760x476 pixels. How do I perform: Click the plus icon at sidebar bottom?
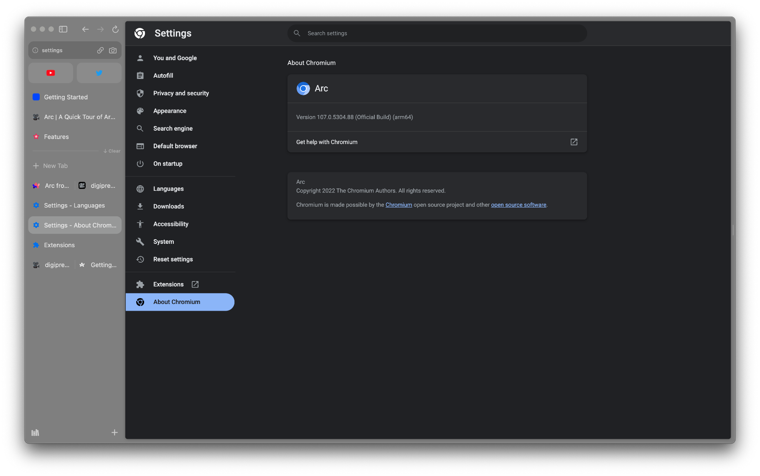(x=114, y=433)
